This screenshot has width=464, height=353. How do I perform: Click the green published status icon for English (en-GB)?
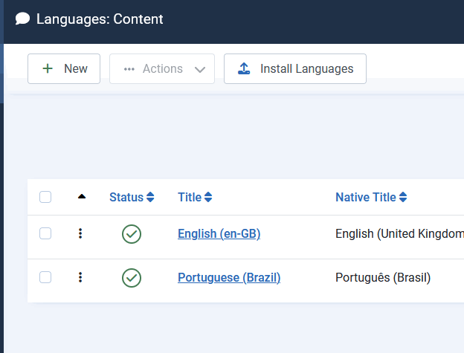click(132, 234)
